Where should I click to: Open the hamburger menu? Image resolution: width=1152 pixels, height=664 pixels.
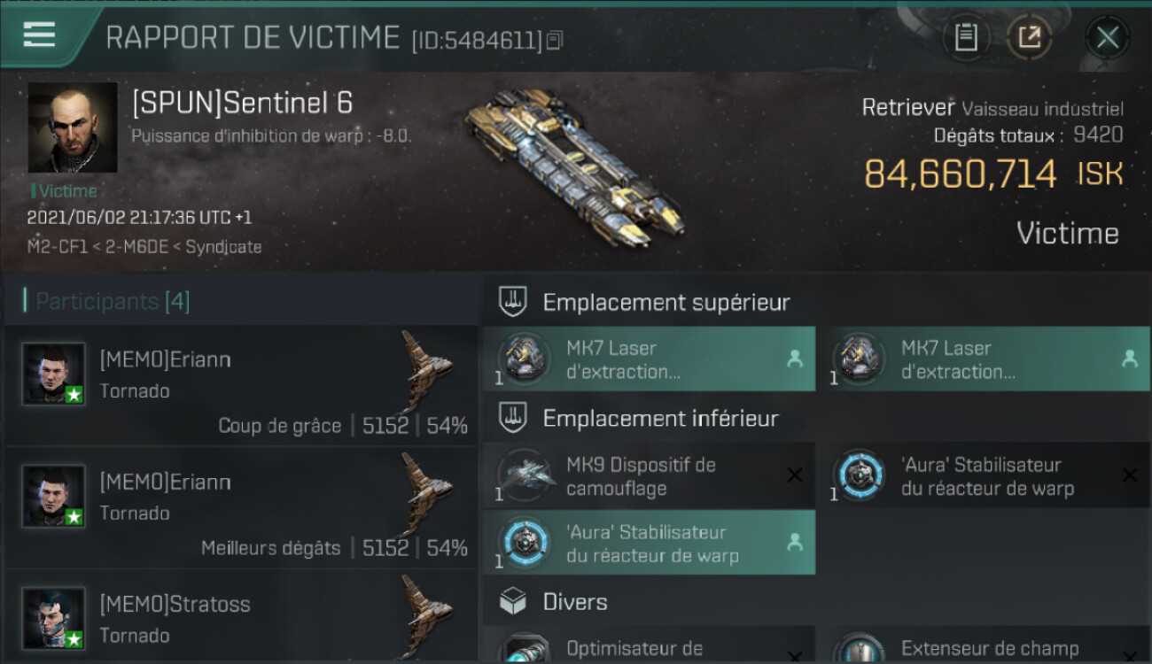tap(39, 35)
